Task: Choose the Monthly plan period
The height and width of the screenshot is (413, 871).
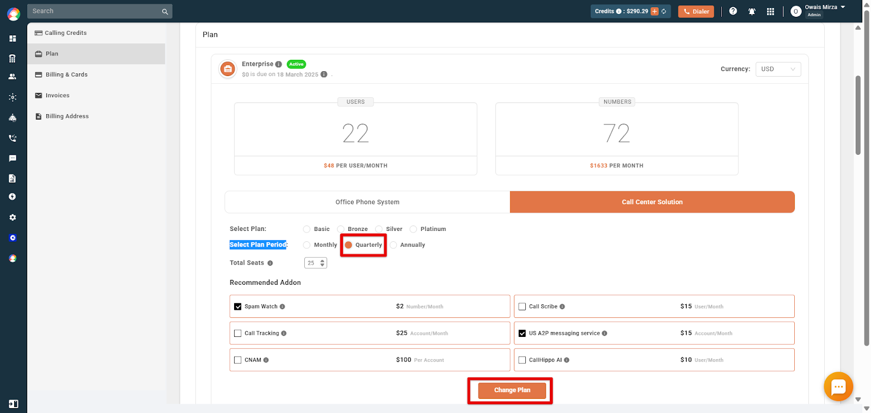Action: [x=306, y=245]
